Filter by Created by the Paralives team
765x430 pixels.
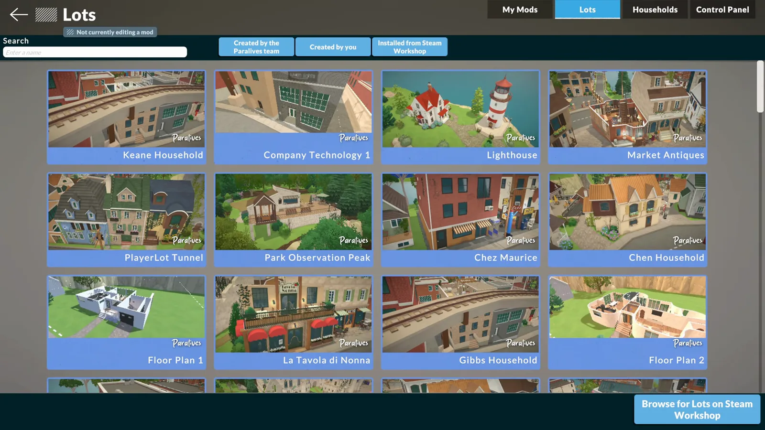256,47
